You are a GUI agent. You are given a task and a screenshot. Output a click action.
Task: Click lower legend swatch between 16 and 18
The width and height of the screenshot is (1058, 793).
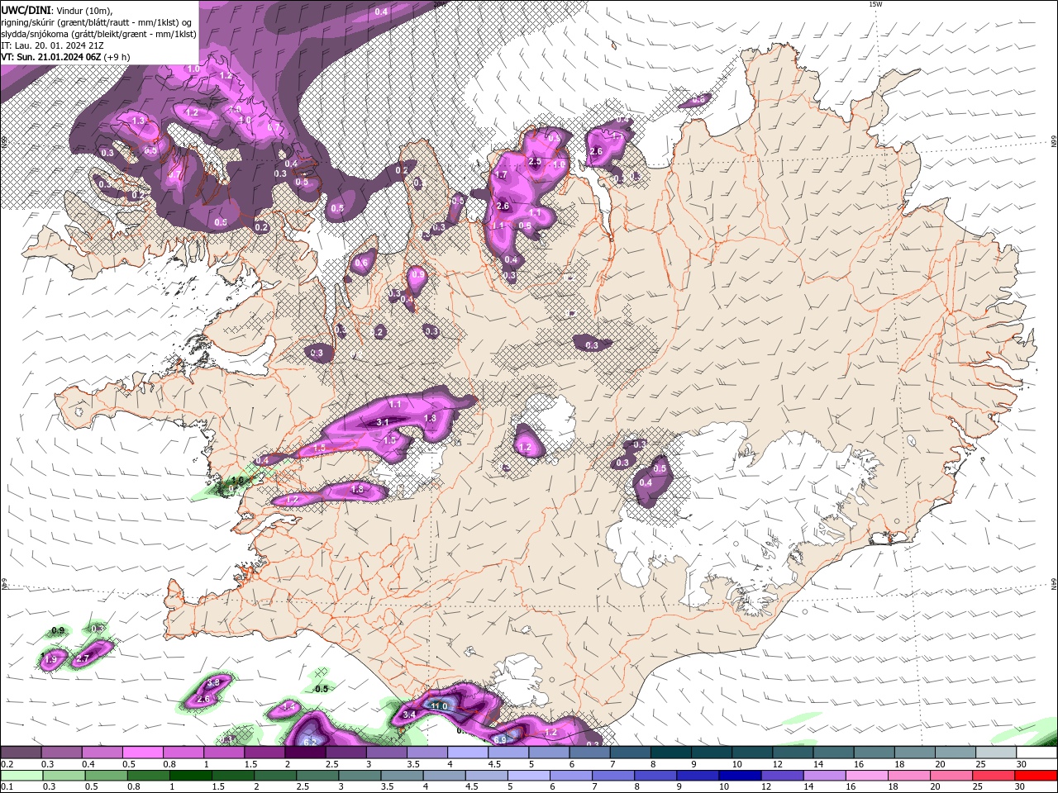[866, 776]
